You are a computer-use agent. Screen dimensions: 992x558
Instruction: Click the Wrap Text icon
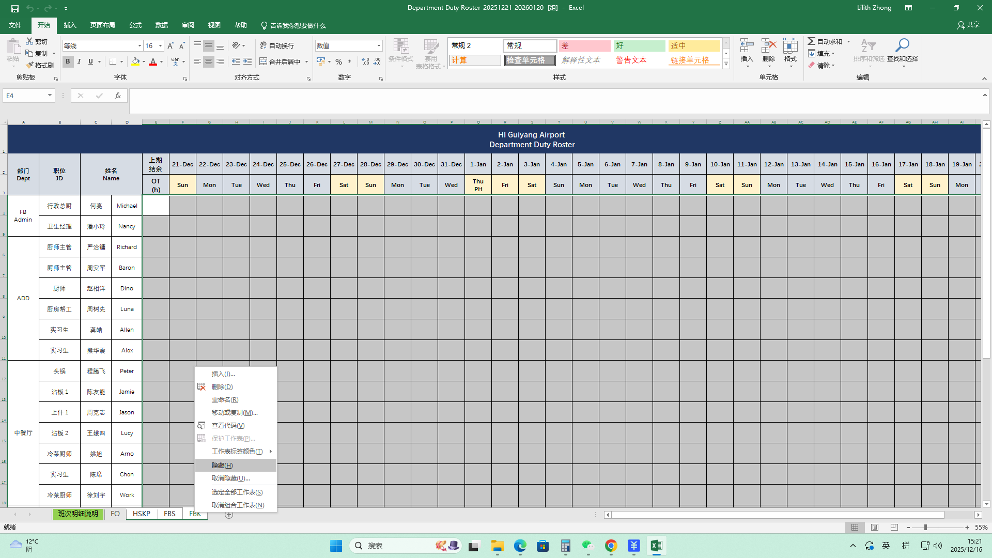(263, 45)
